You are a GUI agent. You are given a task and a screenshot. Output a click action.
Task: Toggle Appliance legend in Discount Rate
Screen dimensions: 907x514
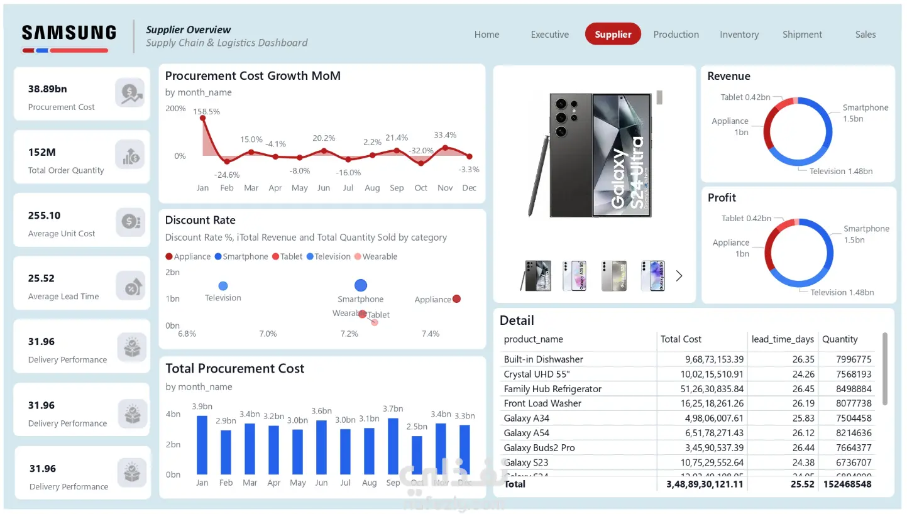click(x=188, y=256)
